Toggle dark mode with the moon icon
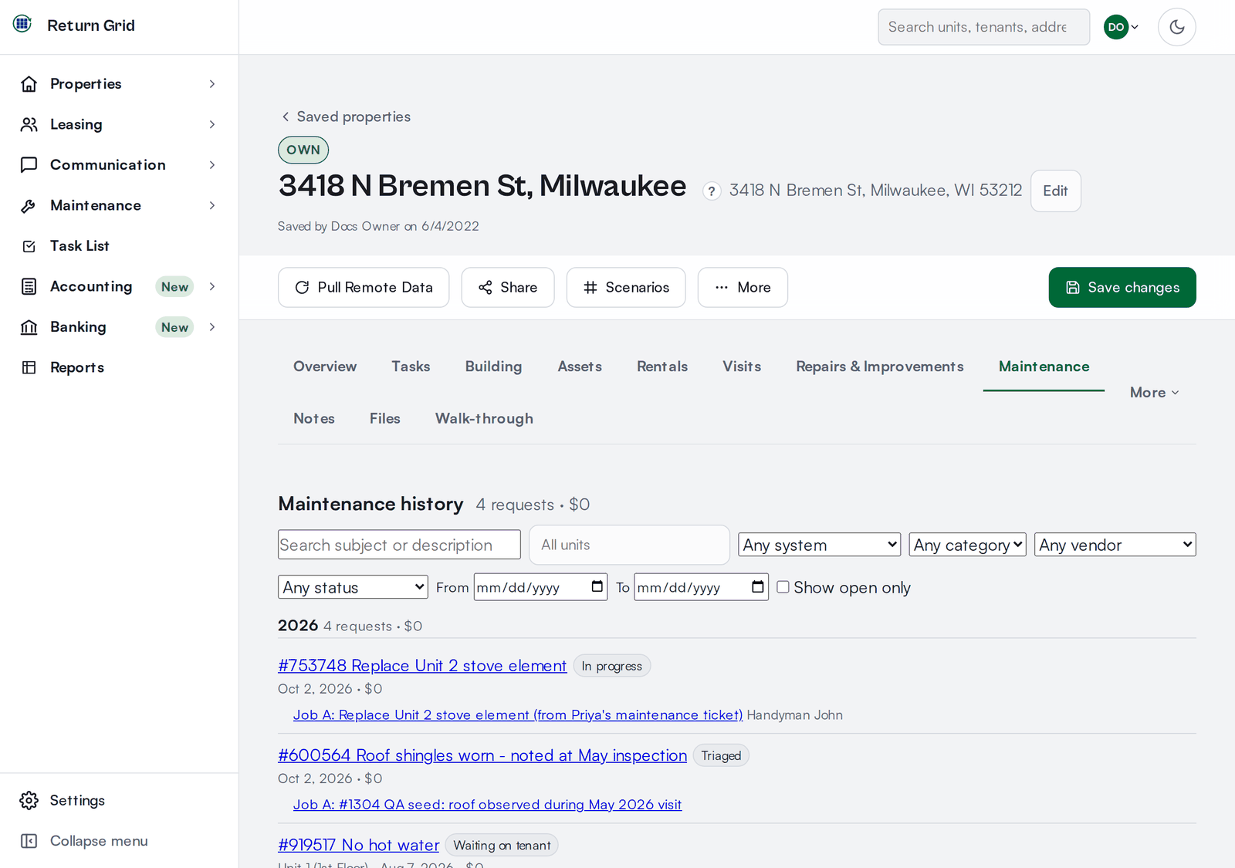1235x868 pixels. [1177, 27]
